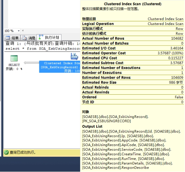The height and width of the screenshot is (172, 185).
Task: Click the small scroll-left arrow beside zoom
Action: [23, 31]
